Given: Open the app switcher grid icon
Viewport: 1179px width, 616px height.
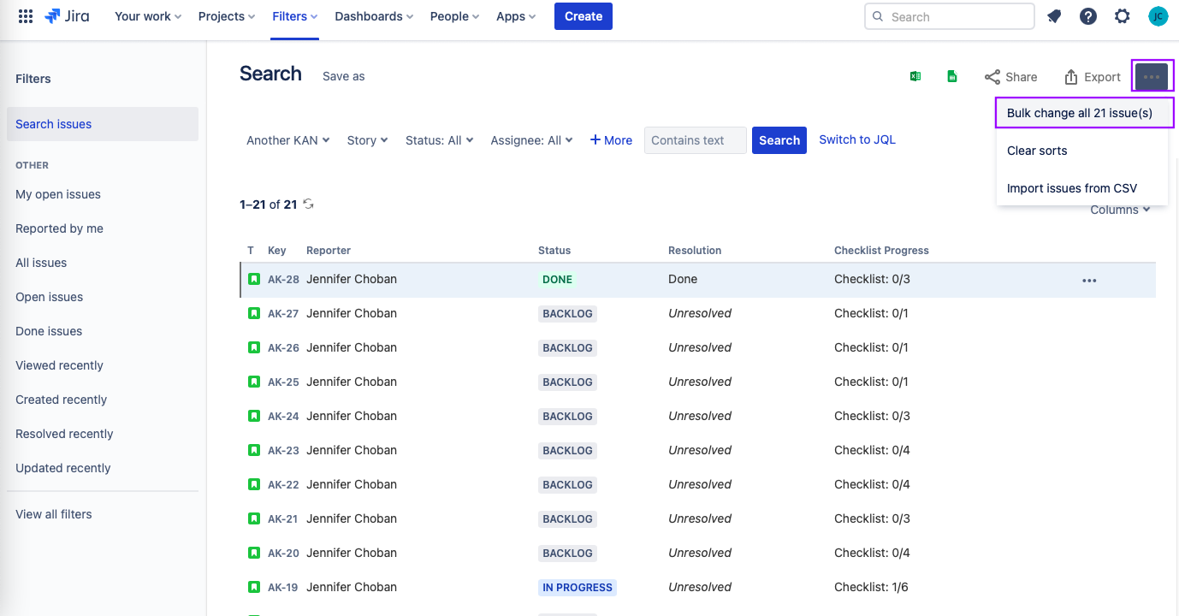Looking at the screenshot, I should [x=26, y=16].
